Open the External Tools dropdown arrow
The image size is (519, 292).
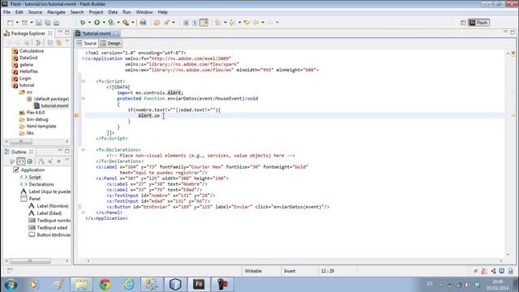click(x=133, y=23)
